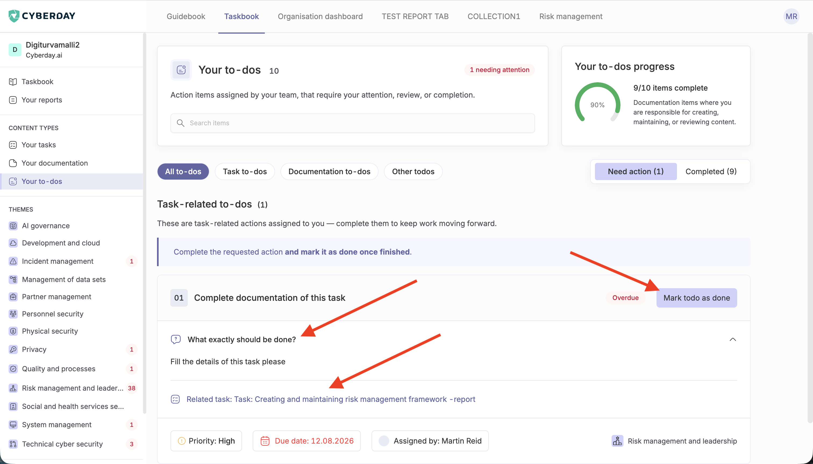Select the All to-dos filter
813x464 pixels.
183,172
